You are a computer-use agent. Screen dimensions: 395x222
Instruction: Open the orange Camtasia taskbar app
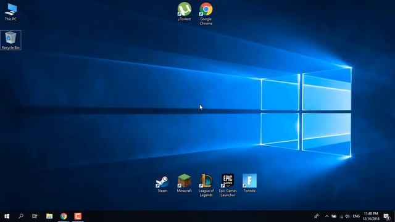78,216
